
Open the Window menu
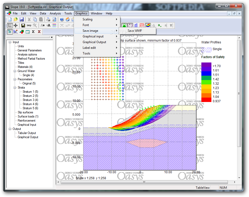click(96, 13)
